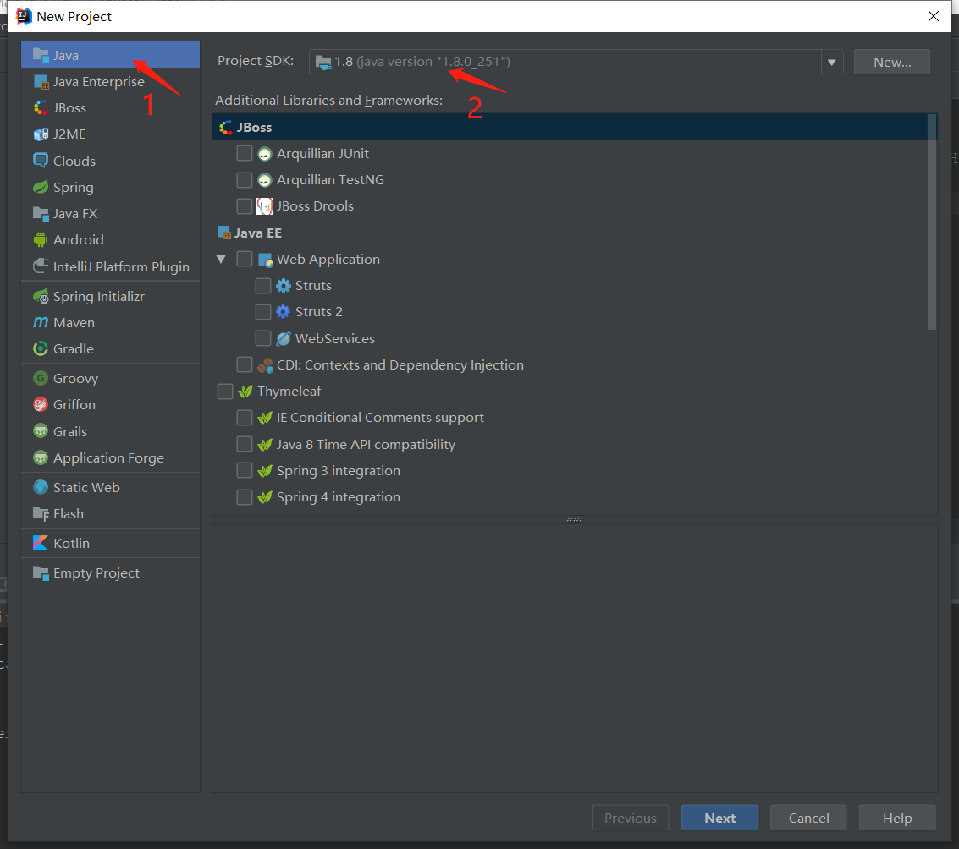Click the WebServices icon

(x=284, y=338)
